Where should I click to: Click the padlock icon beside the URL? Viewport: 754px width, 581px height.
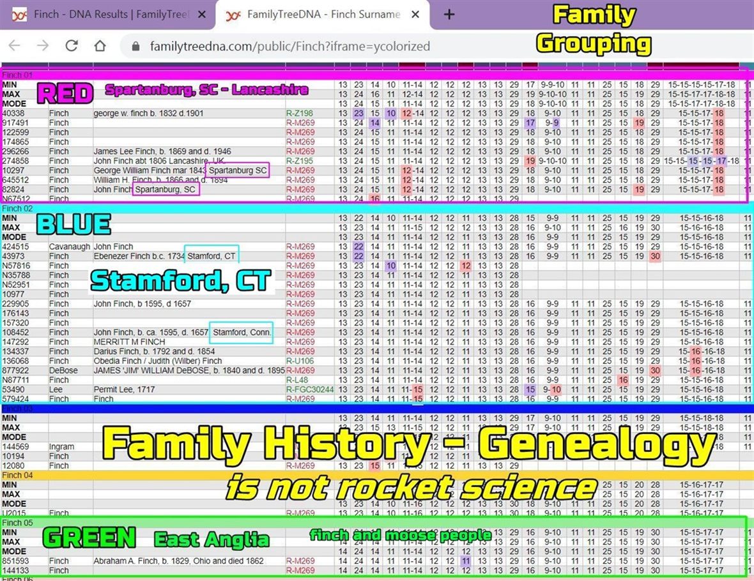135,47
